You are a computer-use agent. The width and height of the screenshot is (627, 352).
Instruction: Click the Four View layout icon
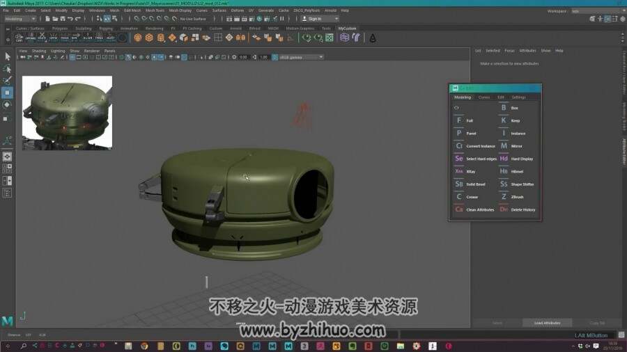(x=7, y=169)
